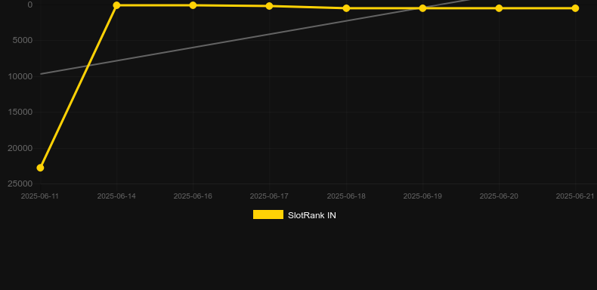The height and width of the screenshot is (290, 597).
Task: Click the yellow dot for 2025-06-20
Action: click(499, 8)
